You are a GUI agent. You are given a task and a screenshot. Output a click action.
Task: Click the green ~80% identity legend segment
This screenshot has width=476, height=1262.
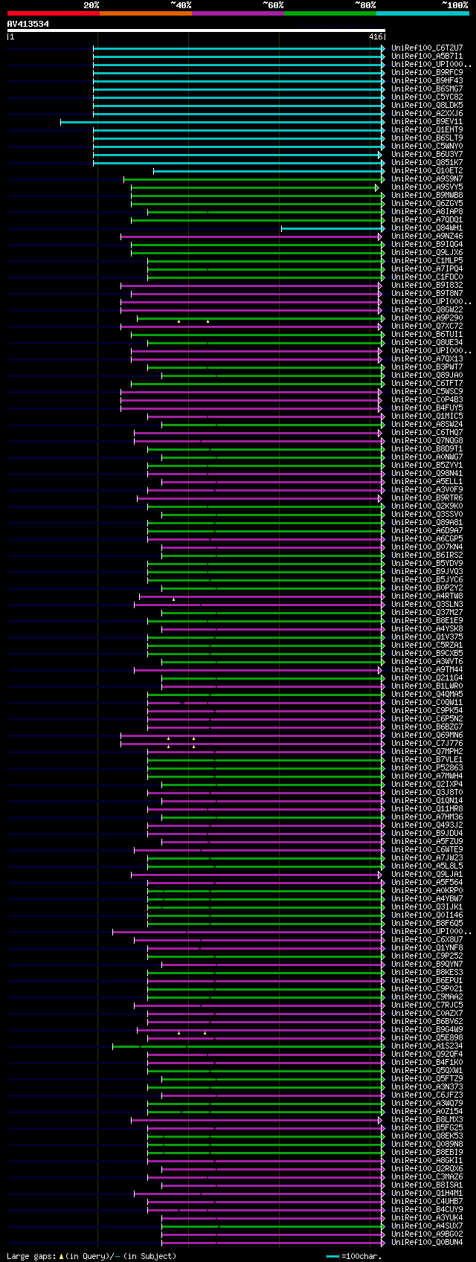pos(330,13)
